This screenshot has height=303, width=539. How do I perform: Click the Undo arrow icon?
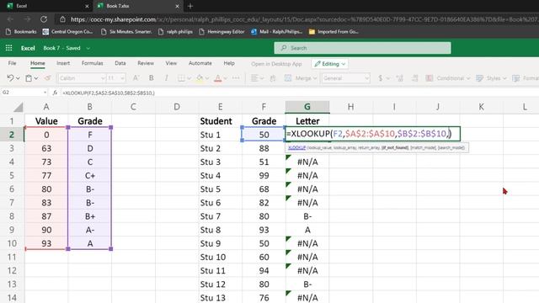point(10,78)
